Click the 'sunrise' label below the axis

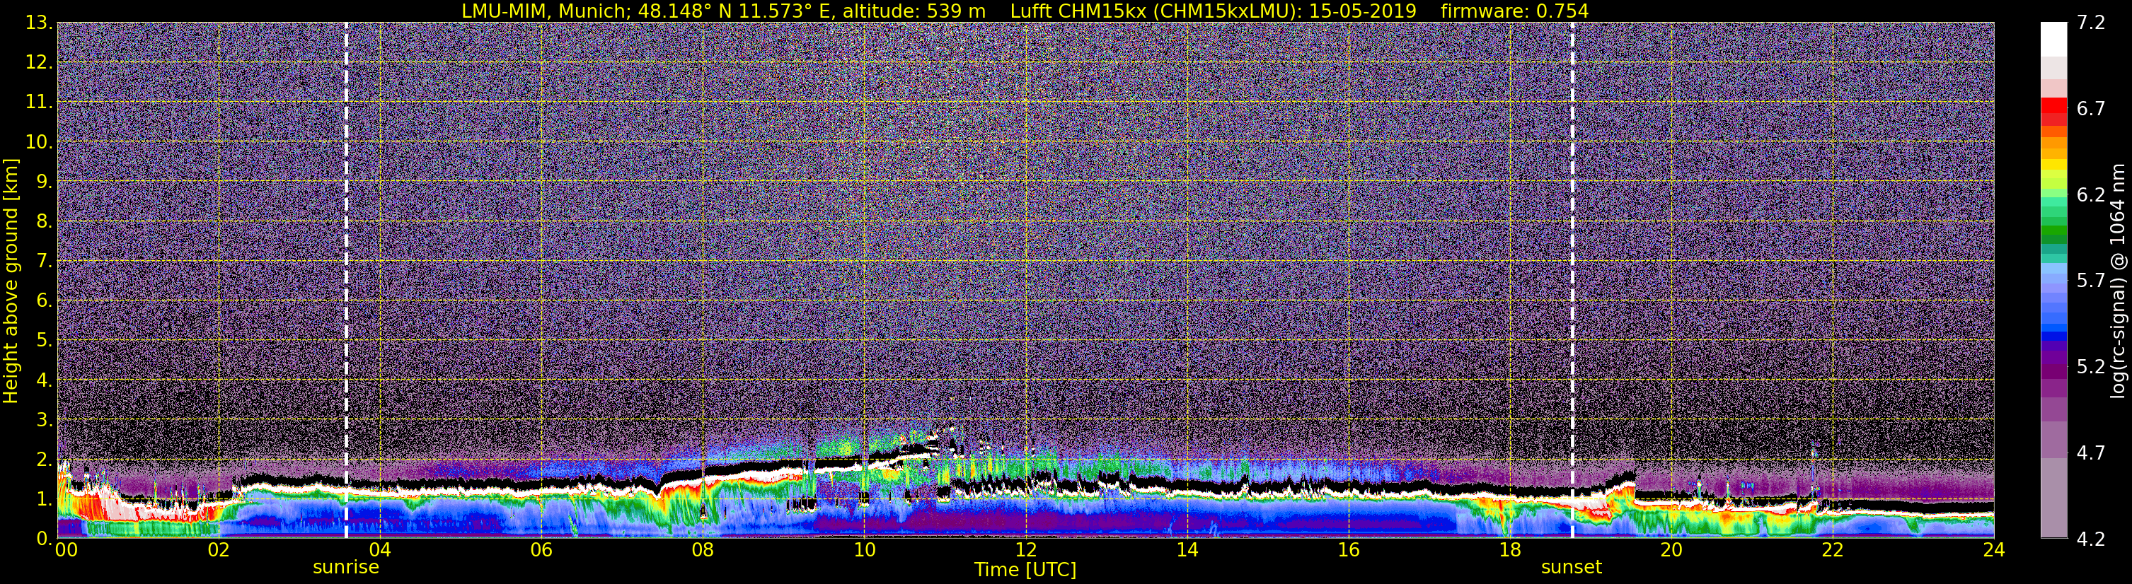[x=345, y=568]
